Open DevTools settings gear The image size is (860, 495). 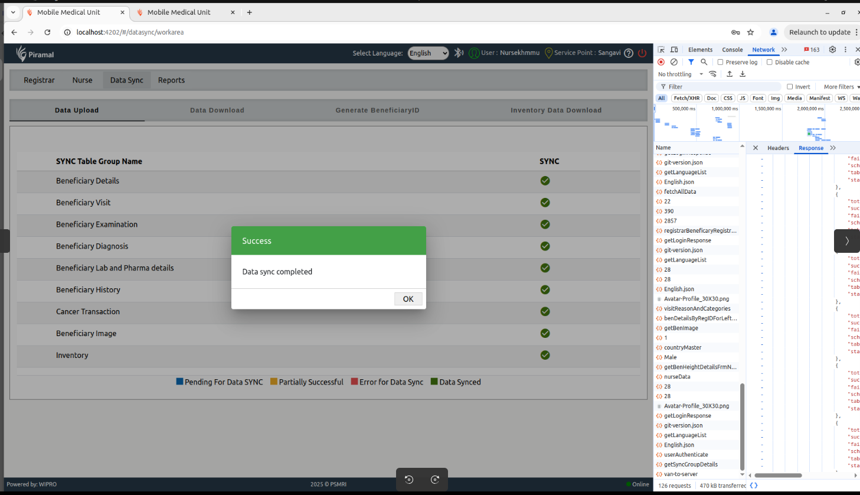click(x=832, y=50)
